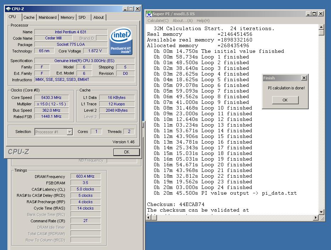Click the Stepping value 5
331x250 pixels.
(125, 67)
